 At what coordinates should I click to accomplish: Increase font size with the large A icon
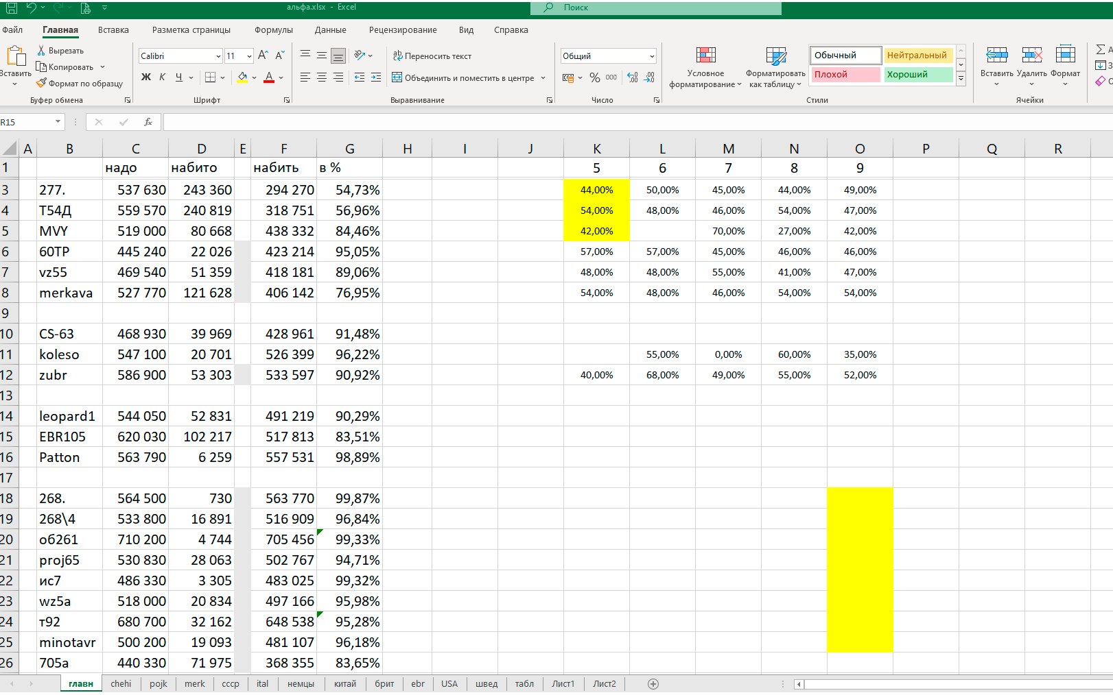[263, 56]
